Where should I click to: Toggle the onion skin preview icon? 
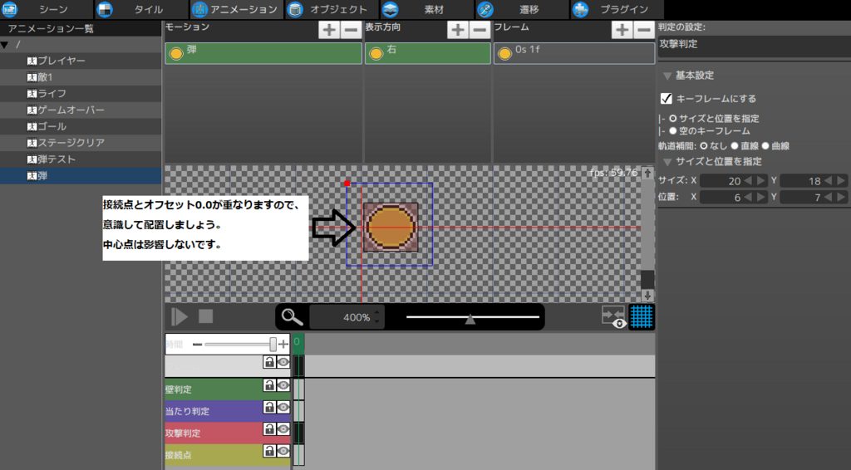coord(614,317)
